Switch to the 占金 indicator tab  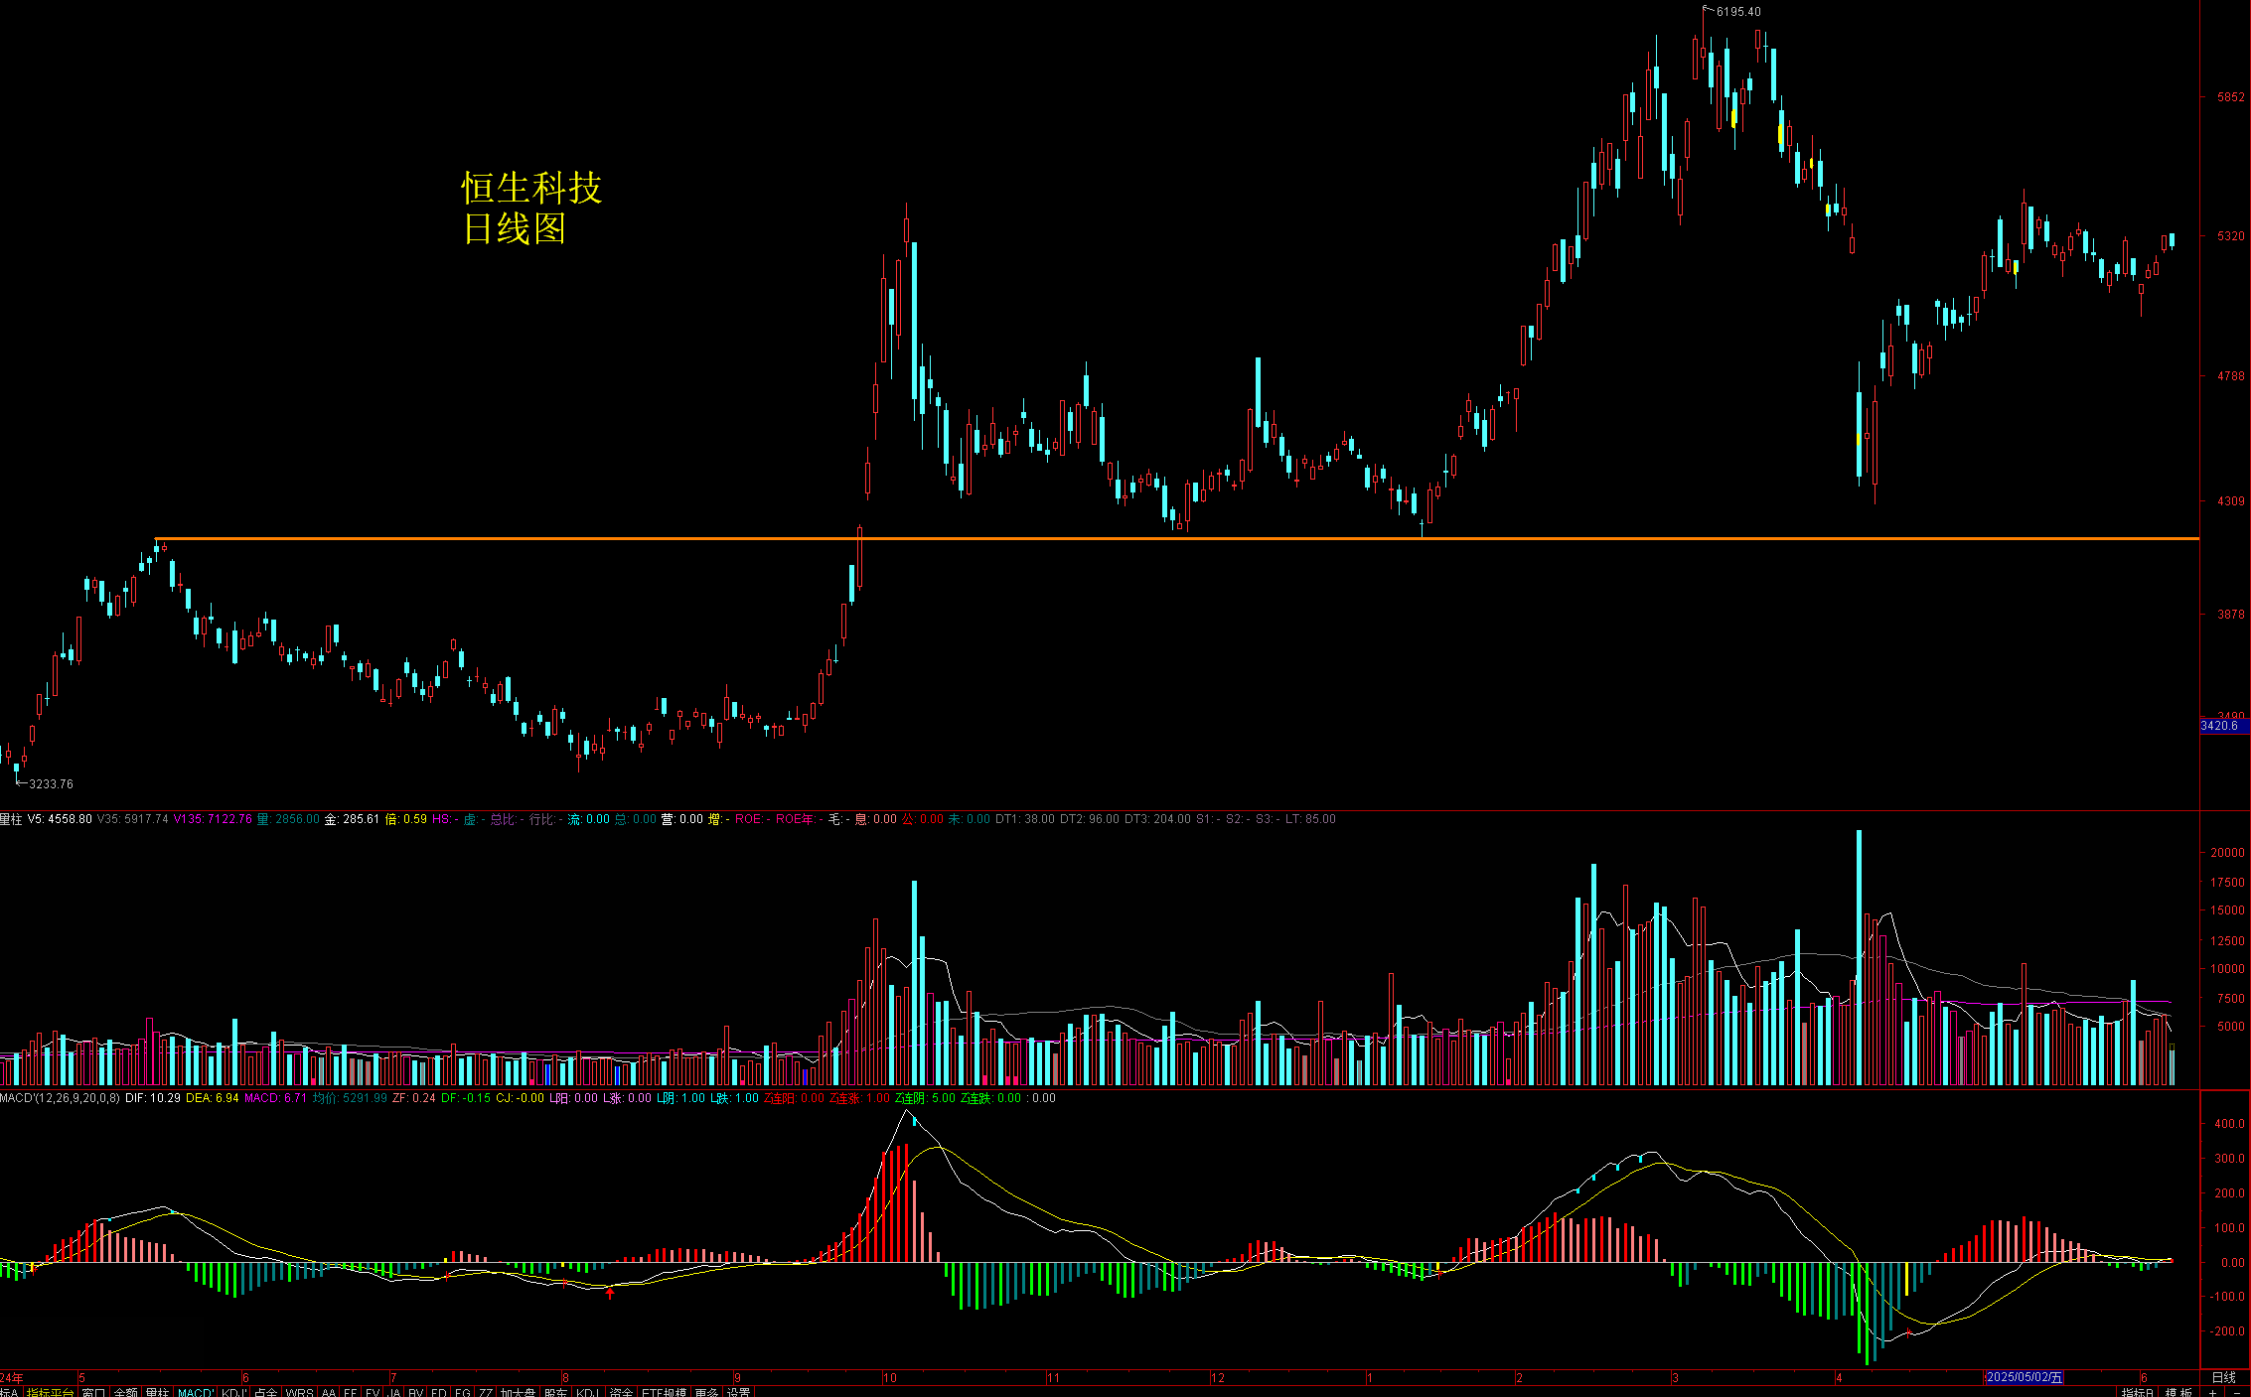tap(265, 1392)
